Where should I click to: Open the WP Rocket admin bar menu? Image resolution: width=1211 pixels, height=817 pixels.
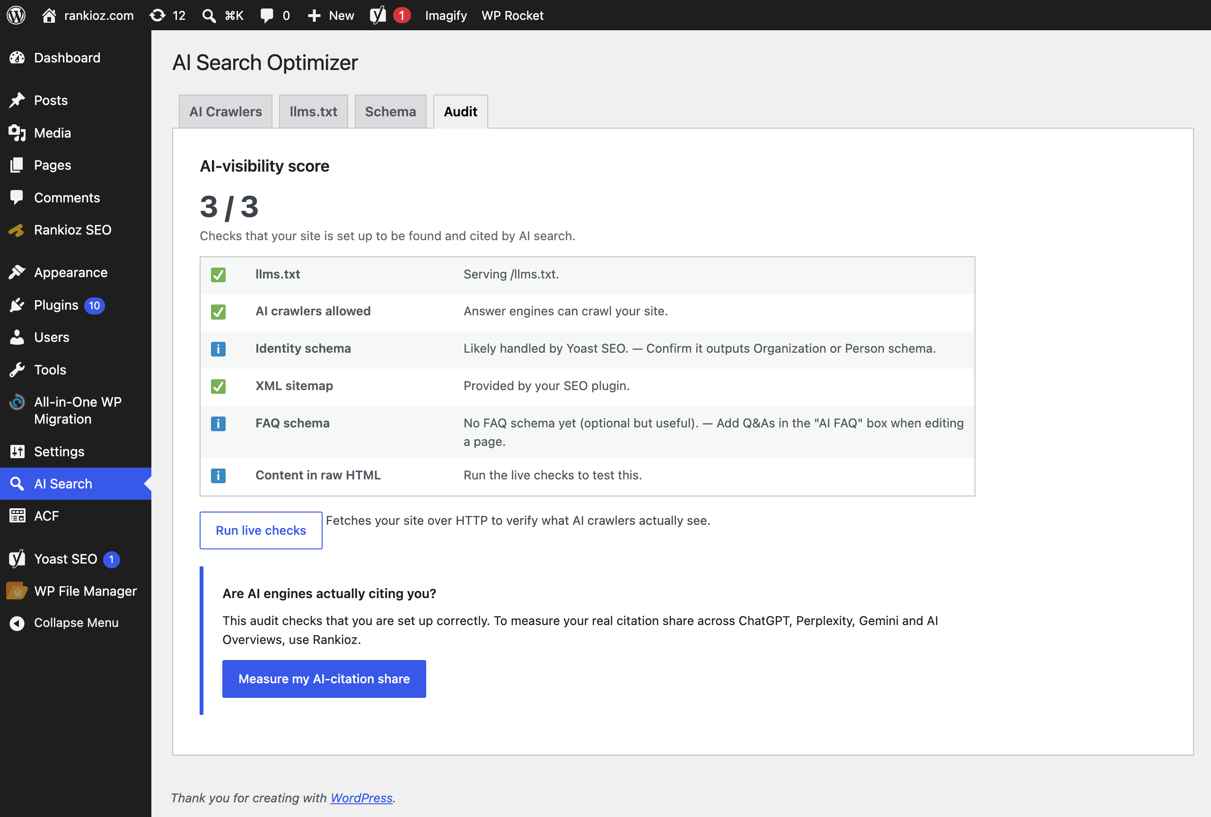[x=512, y=16]
